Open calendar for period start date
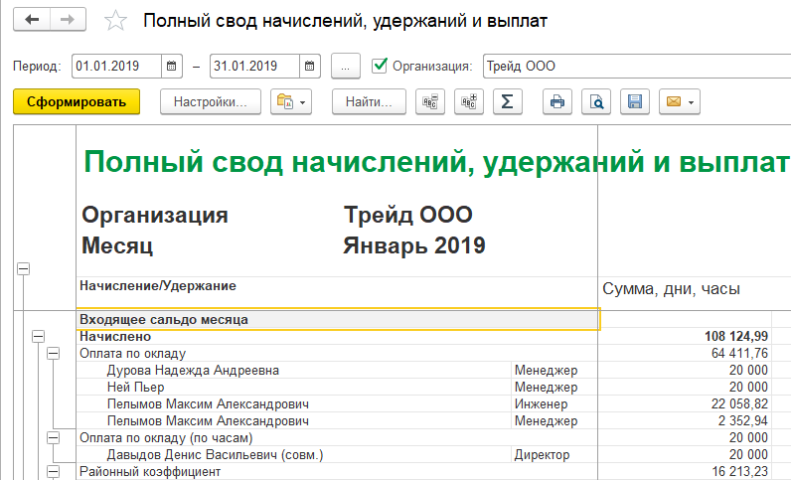Screen dimensions: 791x480 (172, 67)
